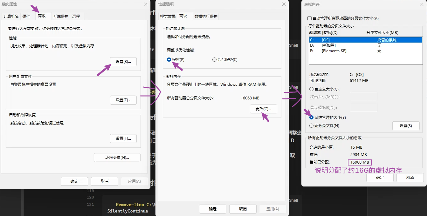Click 设置(S) button in 虚拟内存

pyautogui.click(x=406, y=126)
